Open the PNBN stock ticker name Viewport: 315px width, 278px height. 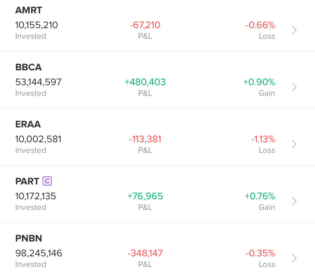tap(29, 238)
